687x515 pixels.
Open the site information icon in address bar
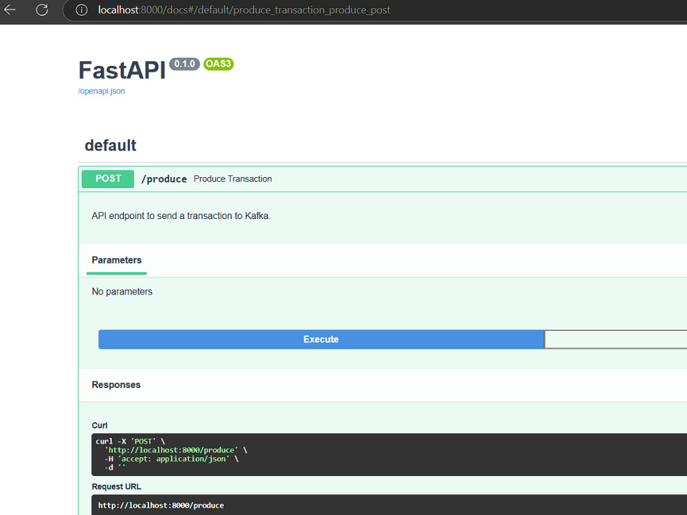tap(82, 10)
